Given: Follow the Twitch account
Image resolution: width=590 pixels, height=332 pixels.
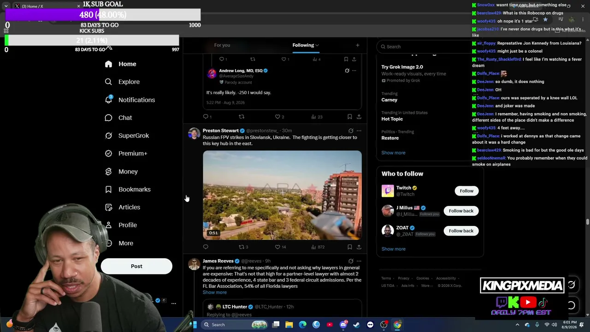Looking at the screenshot, I should coord(466,191).
